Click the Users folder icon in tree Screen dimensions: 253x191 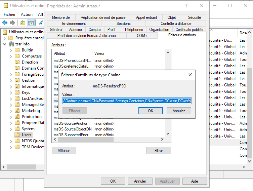[x=17, y=135]
